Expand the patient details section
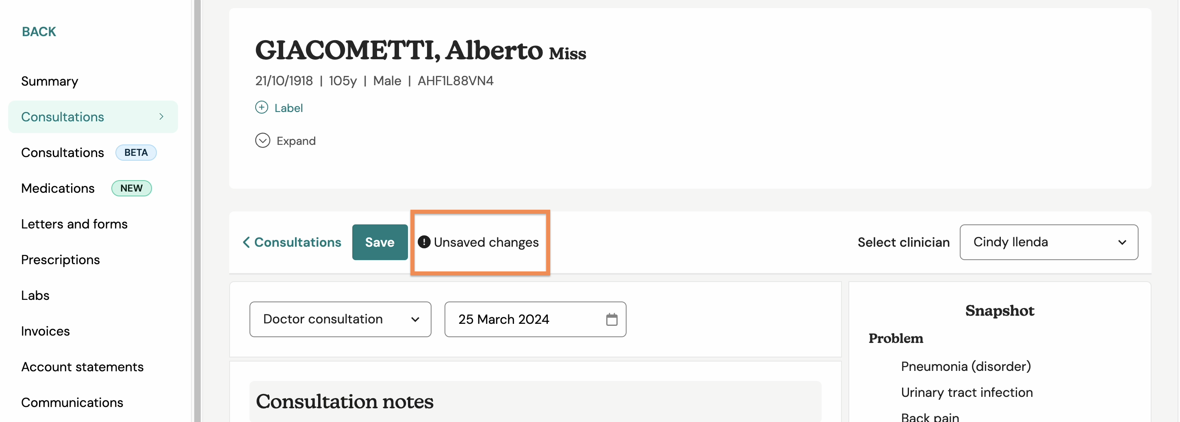The width and height of the screenshot is (1180, 422). click(x=285, y=140)
